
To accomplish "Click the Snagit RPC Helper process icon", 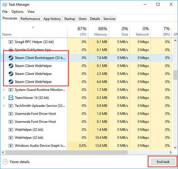I will pyautogui.click(x=11, y=42).
